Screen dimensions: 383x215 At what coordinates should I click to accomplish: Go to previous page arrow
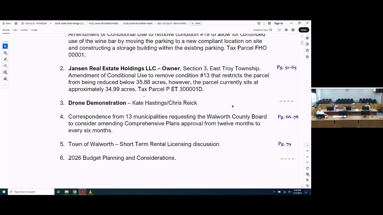307,157
